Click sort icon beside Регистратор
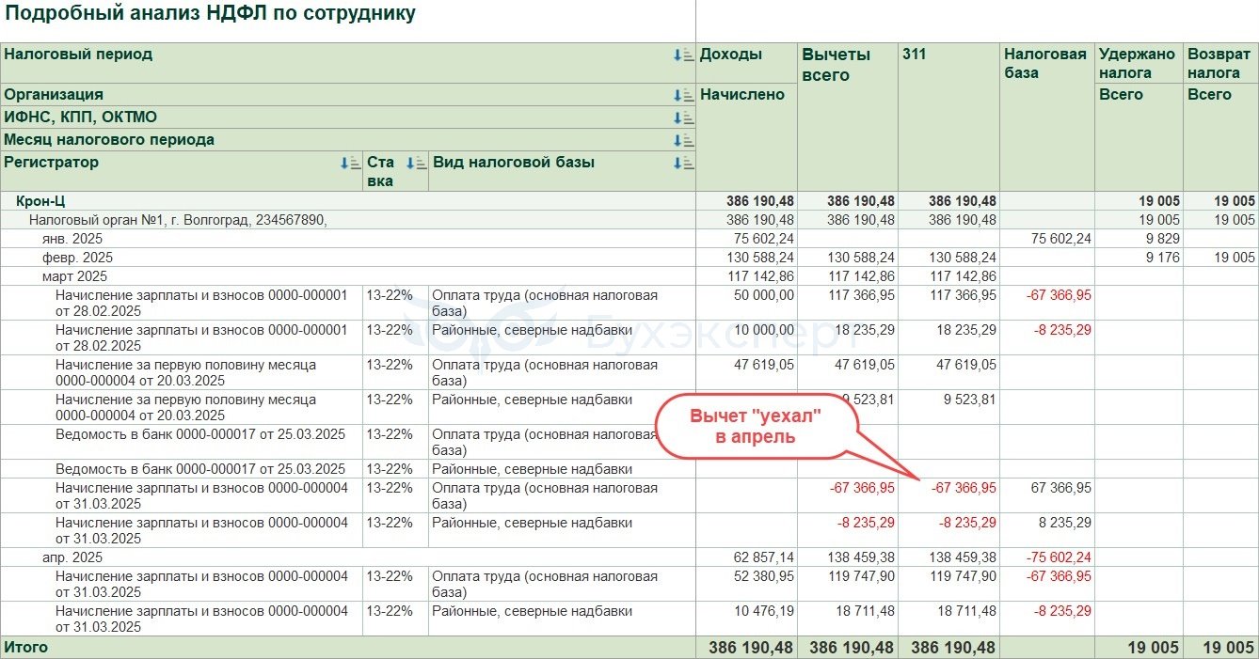The image size is (1259, 659). pyautogui.click(x=351, y=163)
